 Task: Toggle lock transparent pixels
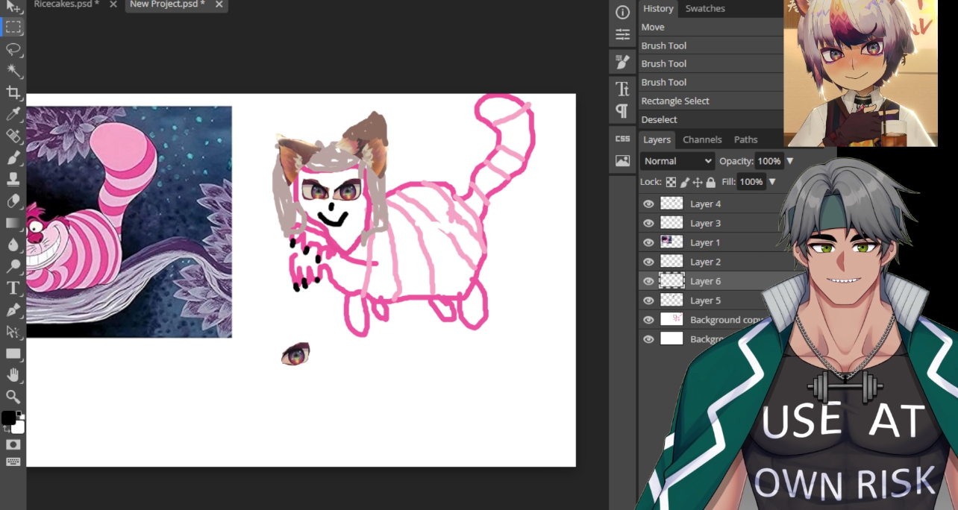[671, 182]
